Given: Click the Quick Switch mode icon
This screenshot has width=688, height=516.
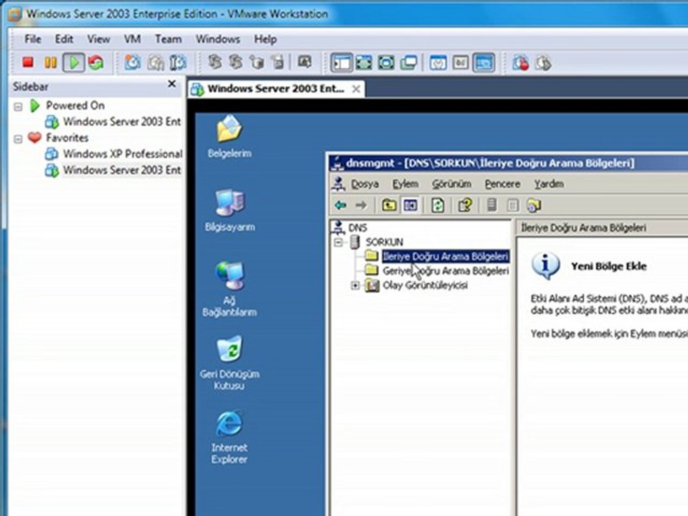Looking at the screenshot, I should pyautogui.click(x=386, y=63).
